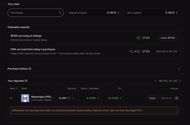
Task: Click the withdrawals and repricing warning banner
Action: pos(94,111)
